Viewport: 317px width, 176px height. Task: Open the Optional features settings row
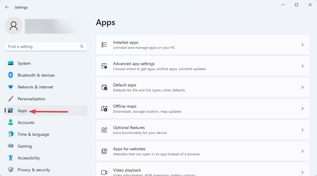[203, 130]
